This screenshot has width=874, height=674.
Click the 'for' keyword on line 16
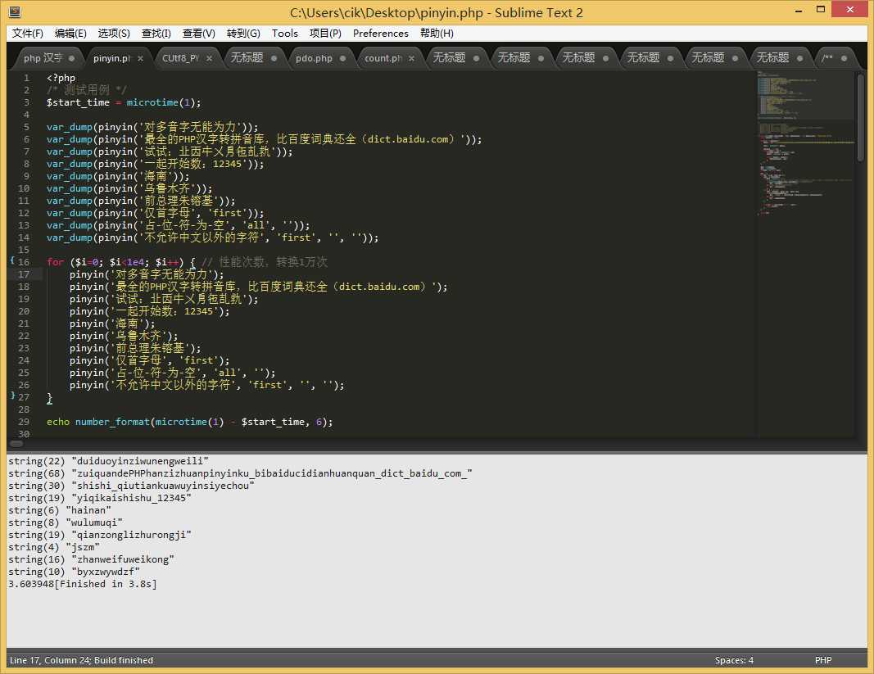point(55,262)
